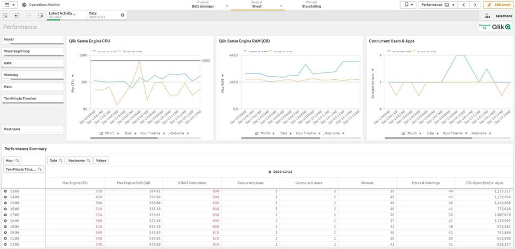
Task: Open the Hour filter pane
Action: pos(33,87)
